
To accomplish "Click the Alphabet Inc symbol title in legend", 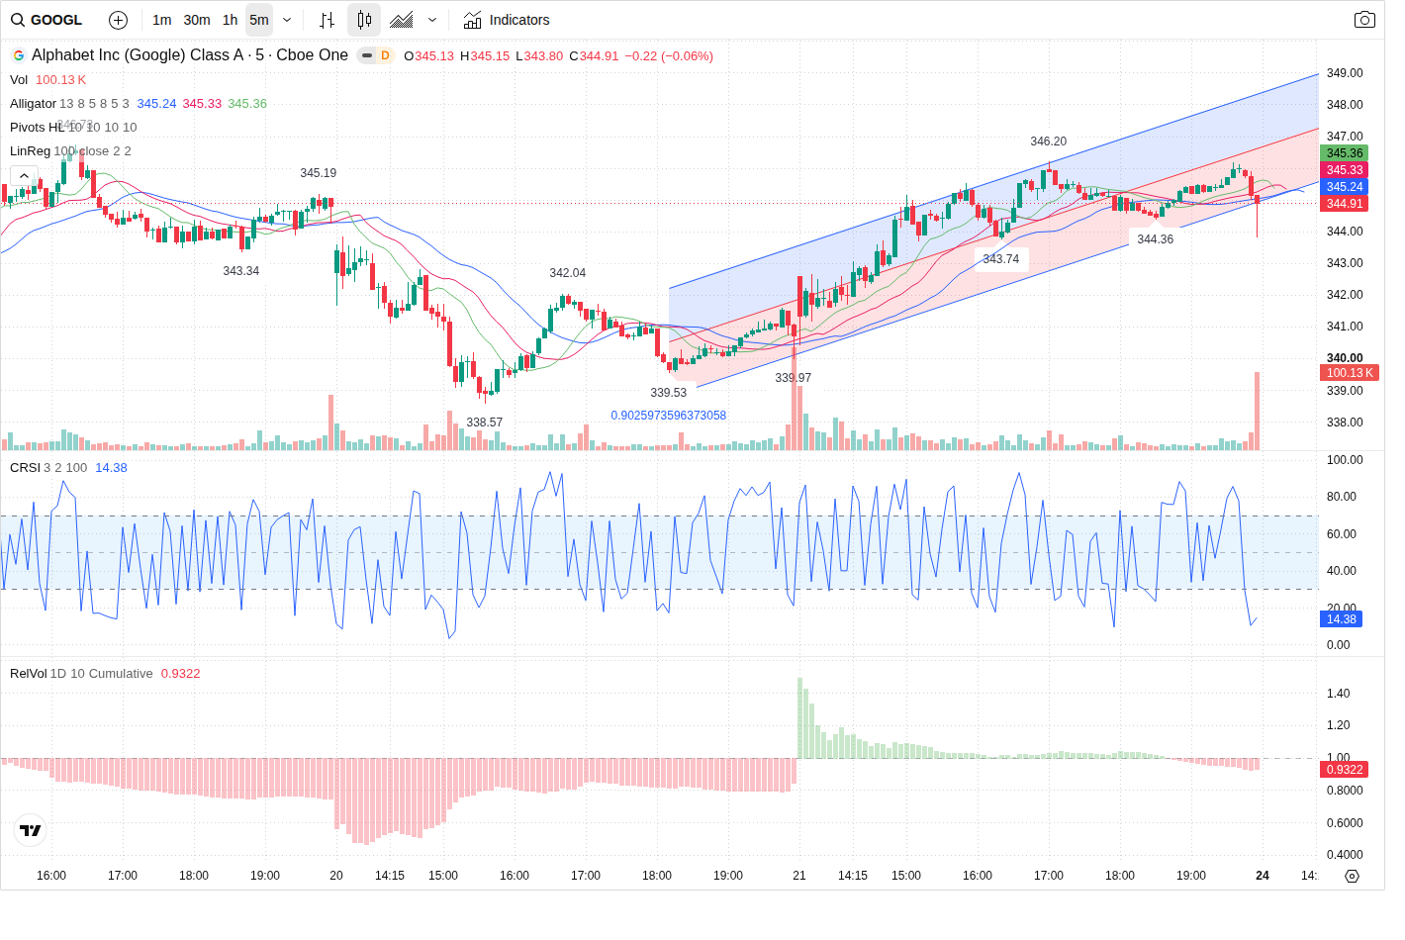I will point(190,55).
